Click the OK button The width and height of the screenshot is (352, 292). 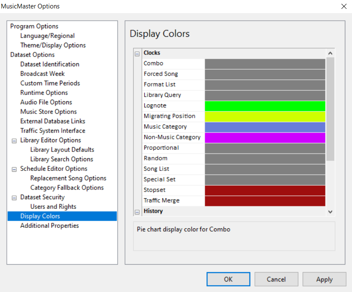[x=228, y=279]
